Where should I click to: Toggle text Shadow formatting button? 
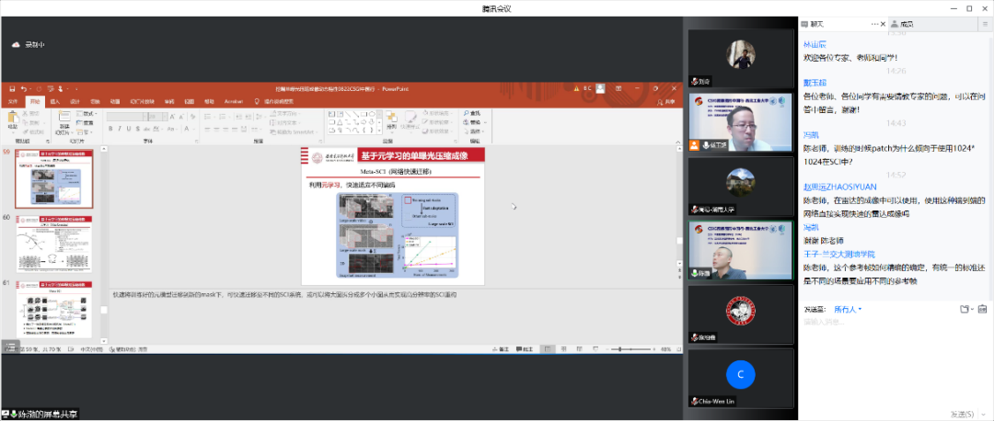click(x=137, y=129)
